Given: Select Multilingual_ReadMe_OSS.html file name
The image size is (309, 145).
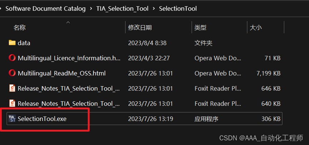Looking at the screenshot, I should click(62, 73).
